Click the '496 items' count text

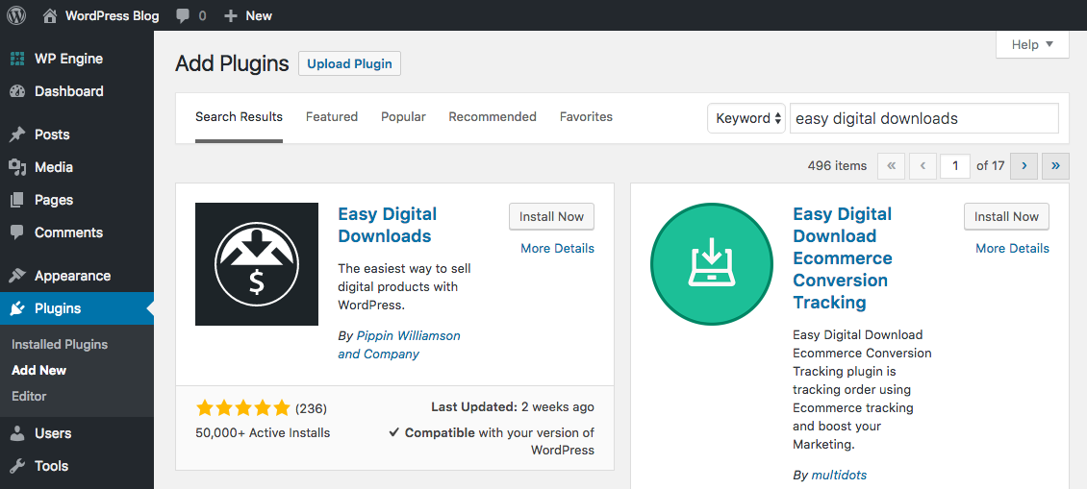(x=837, y=166)
